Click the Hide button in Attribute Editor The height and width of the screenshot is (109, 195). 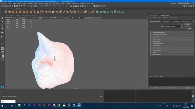click(x=190, y=29)
